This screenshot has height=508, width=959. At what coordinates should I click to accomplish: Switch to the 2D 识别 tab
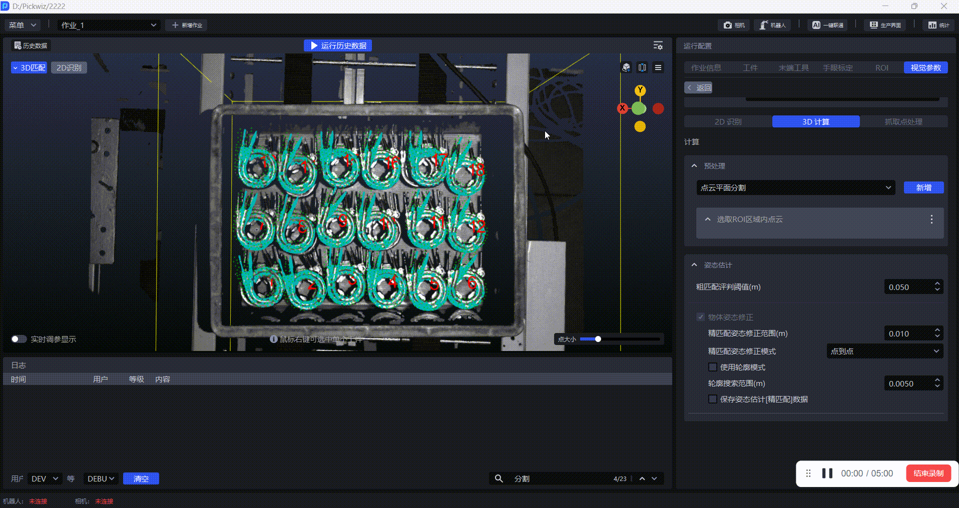[x=728, y=121]
